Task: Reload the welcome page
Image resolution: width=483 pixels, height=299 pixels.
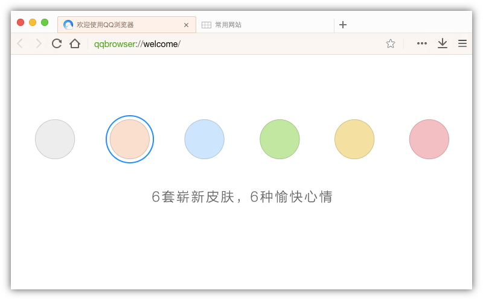Action: click(x=57, y=43)
